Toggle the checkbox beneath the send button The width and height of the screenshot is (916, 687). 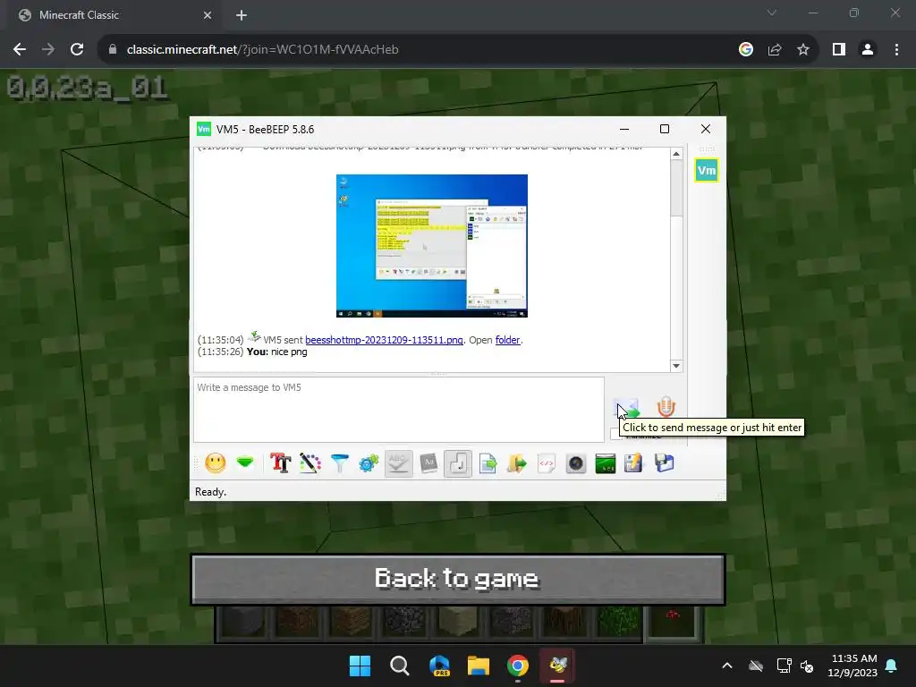click(615, 434)
